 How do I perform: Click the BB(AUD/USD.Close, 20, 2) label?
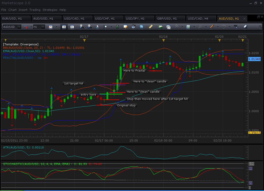[44, 48]
